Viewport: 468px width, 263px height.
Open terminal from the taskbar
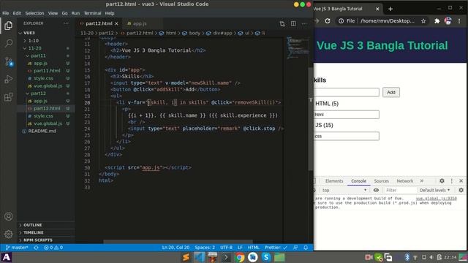click(226, 257)
